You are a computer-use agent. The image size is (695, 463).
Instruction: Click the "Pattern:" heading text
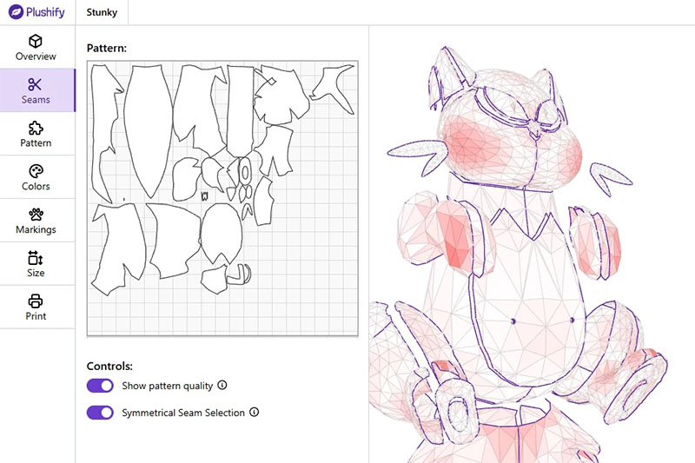[107, 48]
